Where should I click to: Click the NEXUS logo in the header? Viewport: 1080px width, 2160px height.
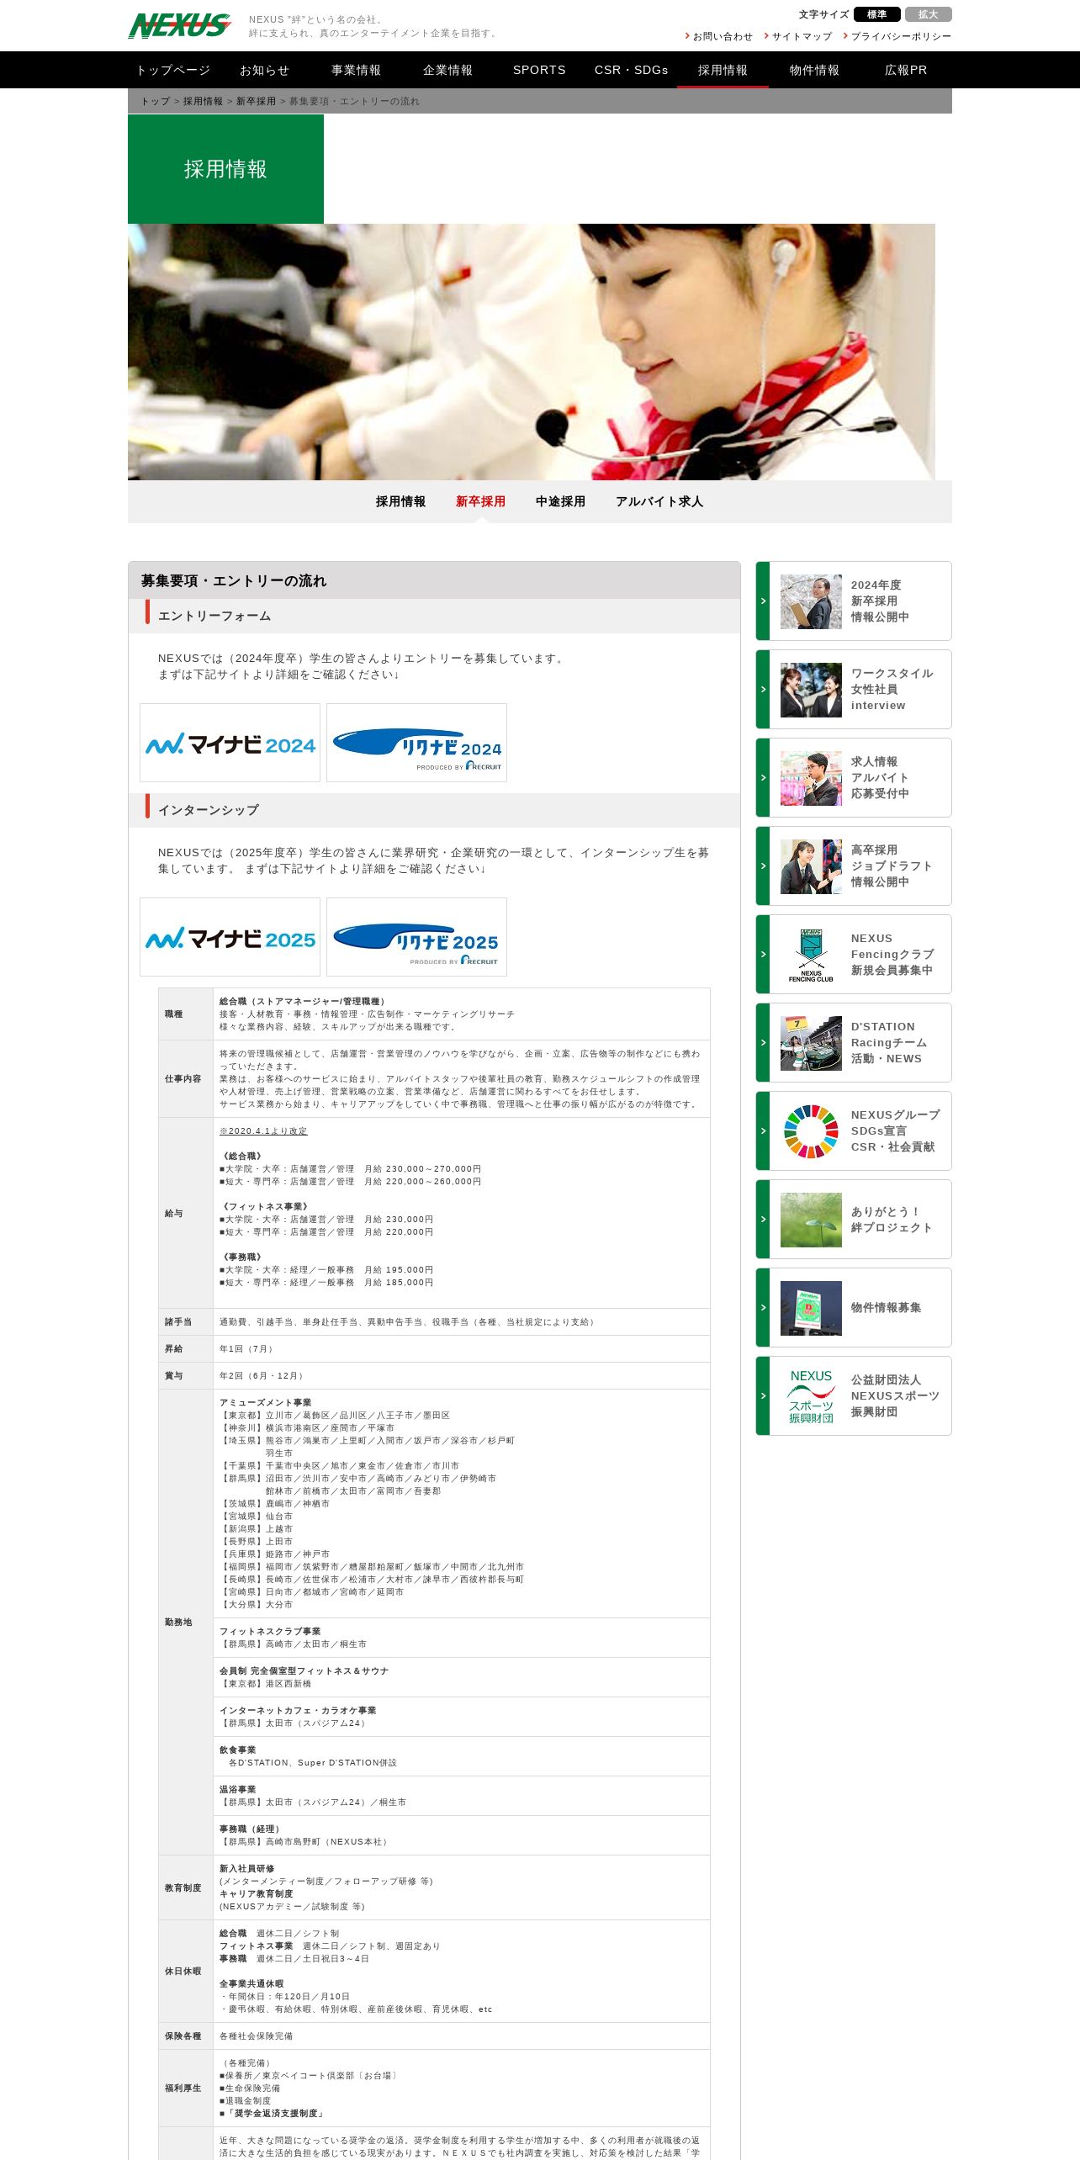(180, 25)
